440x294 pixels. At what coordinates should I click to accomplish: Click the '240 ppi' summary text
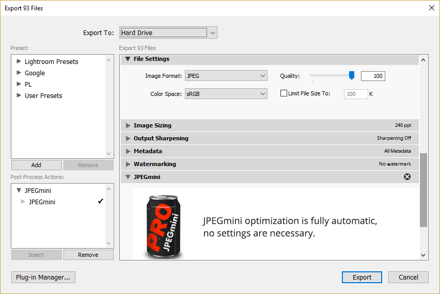point(403,125)
